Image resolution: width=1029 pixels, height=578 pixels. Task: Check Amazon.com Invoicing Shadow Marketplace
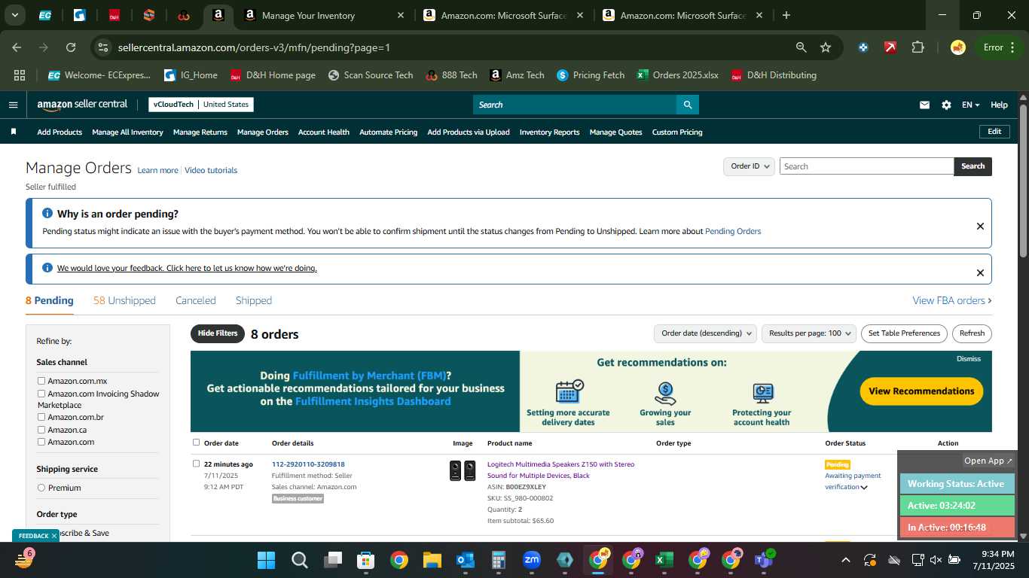click(x=41, y=394)
